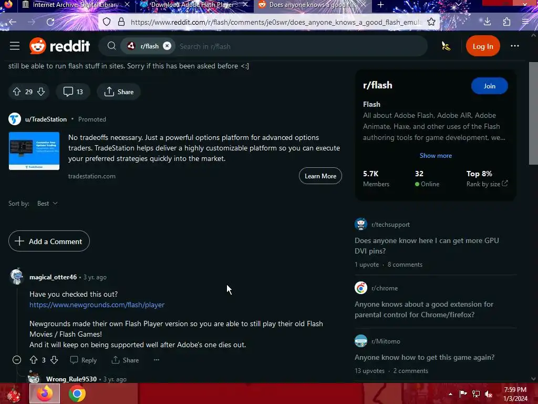The image size is (538, 404).
Task: View site security padlock info
Action: (x=121, y=22)
